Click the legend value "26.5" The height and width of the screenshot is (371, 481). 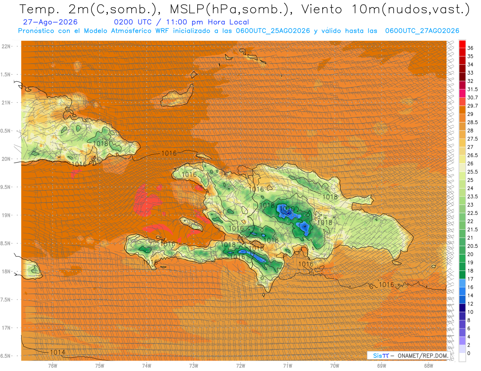pos(472,155)
